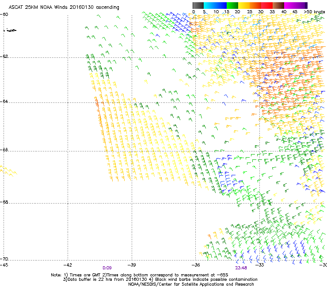
Task: Click the yellow 20-25 knots legend swatch
Action: coord(244,5)
